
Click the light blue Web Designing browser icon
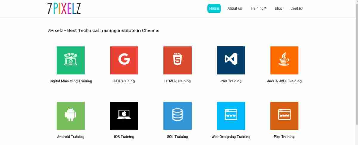tap(231, 116)
